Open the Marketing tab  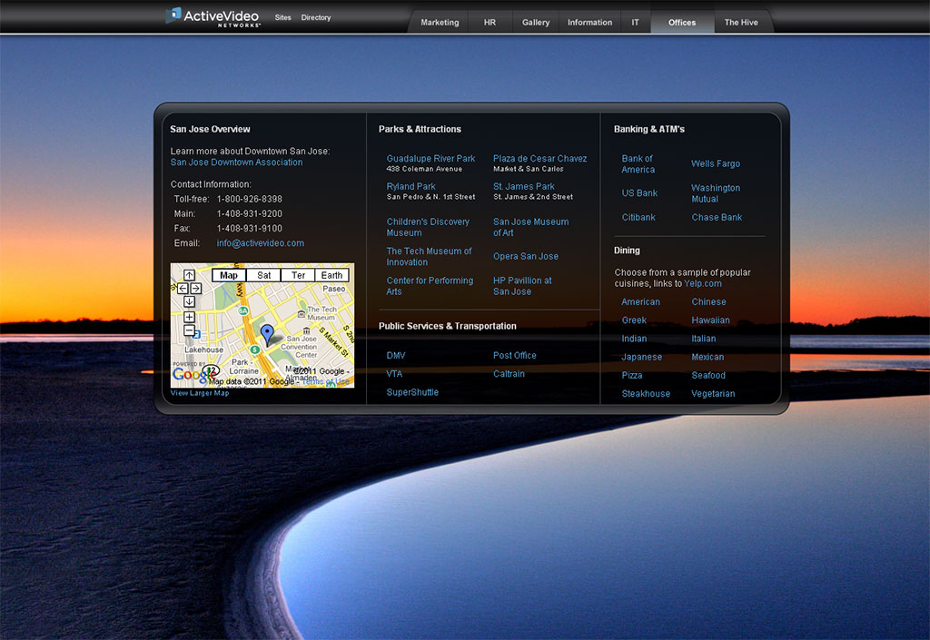coord(440,23)
